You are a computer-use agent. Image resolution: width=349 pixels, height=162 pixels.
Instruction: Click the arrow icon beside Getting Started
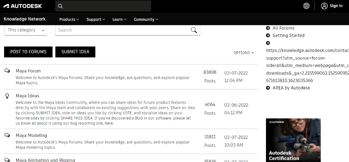pyautogui.click(x=268, y=35)
